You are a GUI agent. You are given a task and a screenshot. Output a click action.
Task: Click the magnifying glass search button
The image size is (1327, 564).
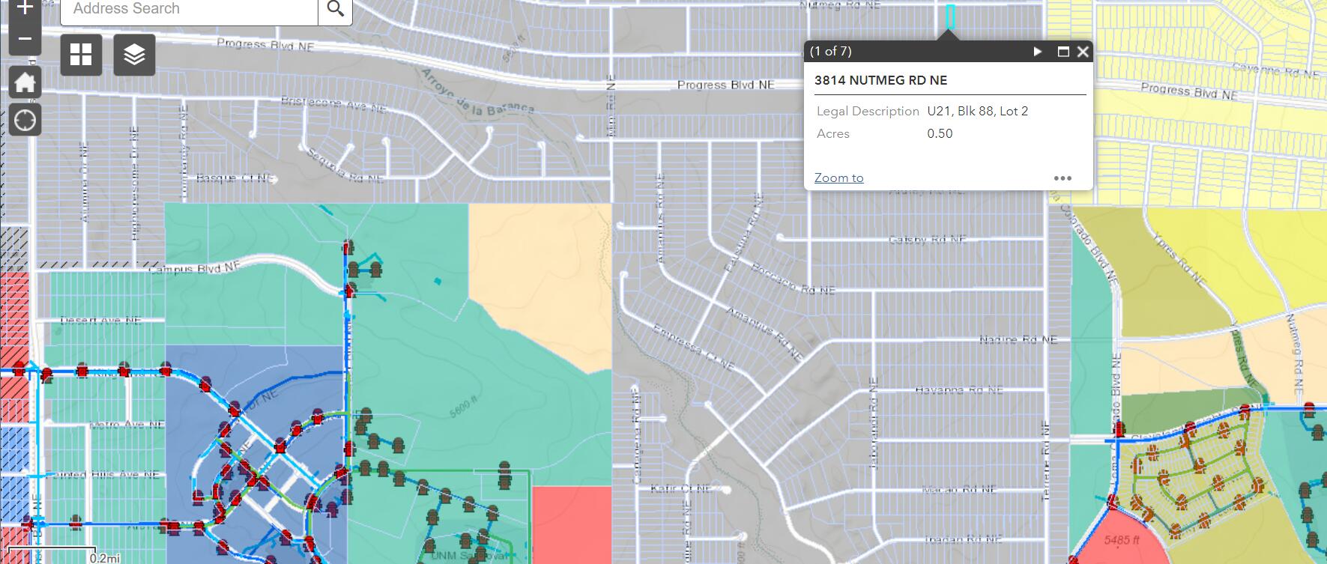335,10
